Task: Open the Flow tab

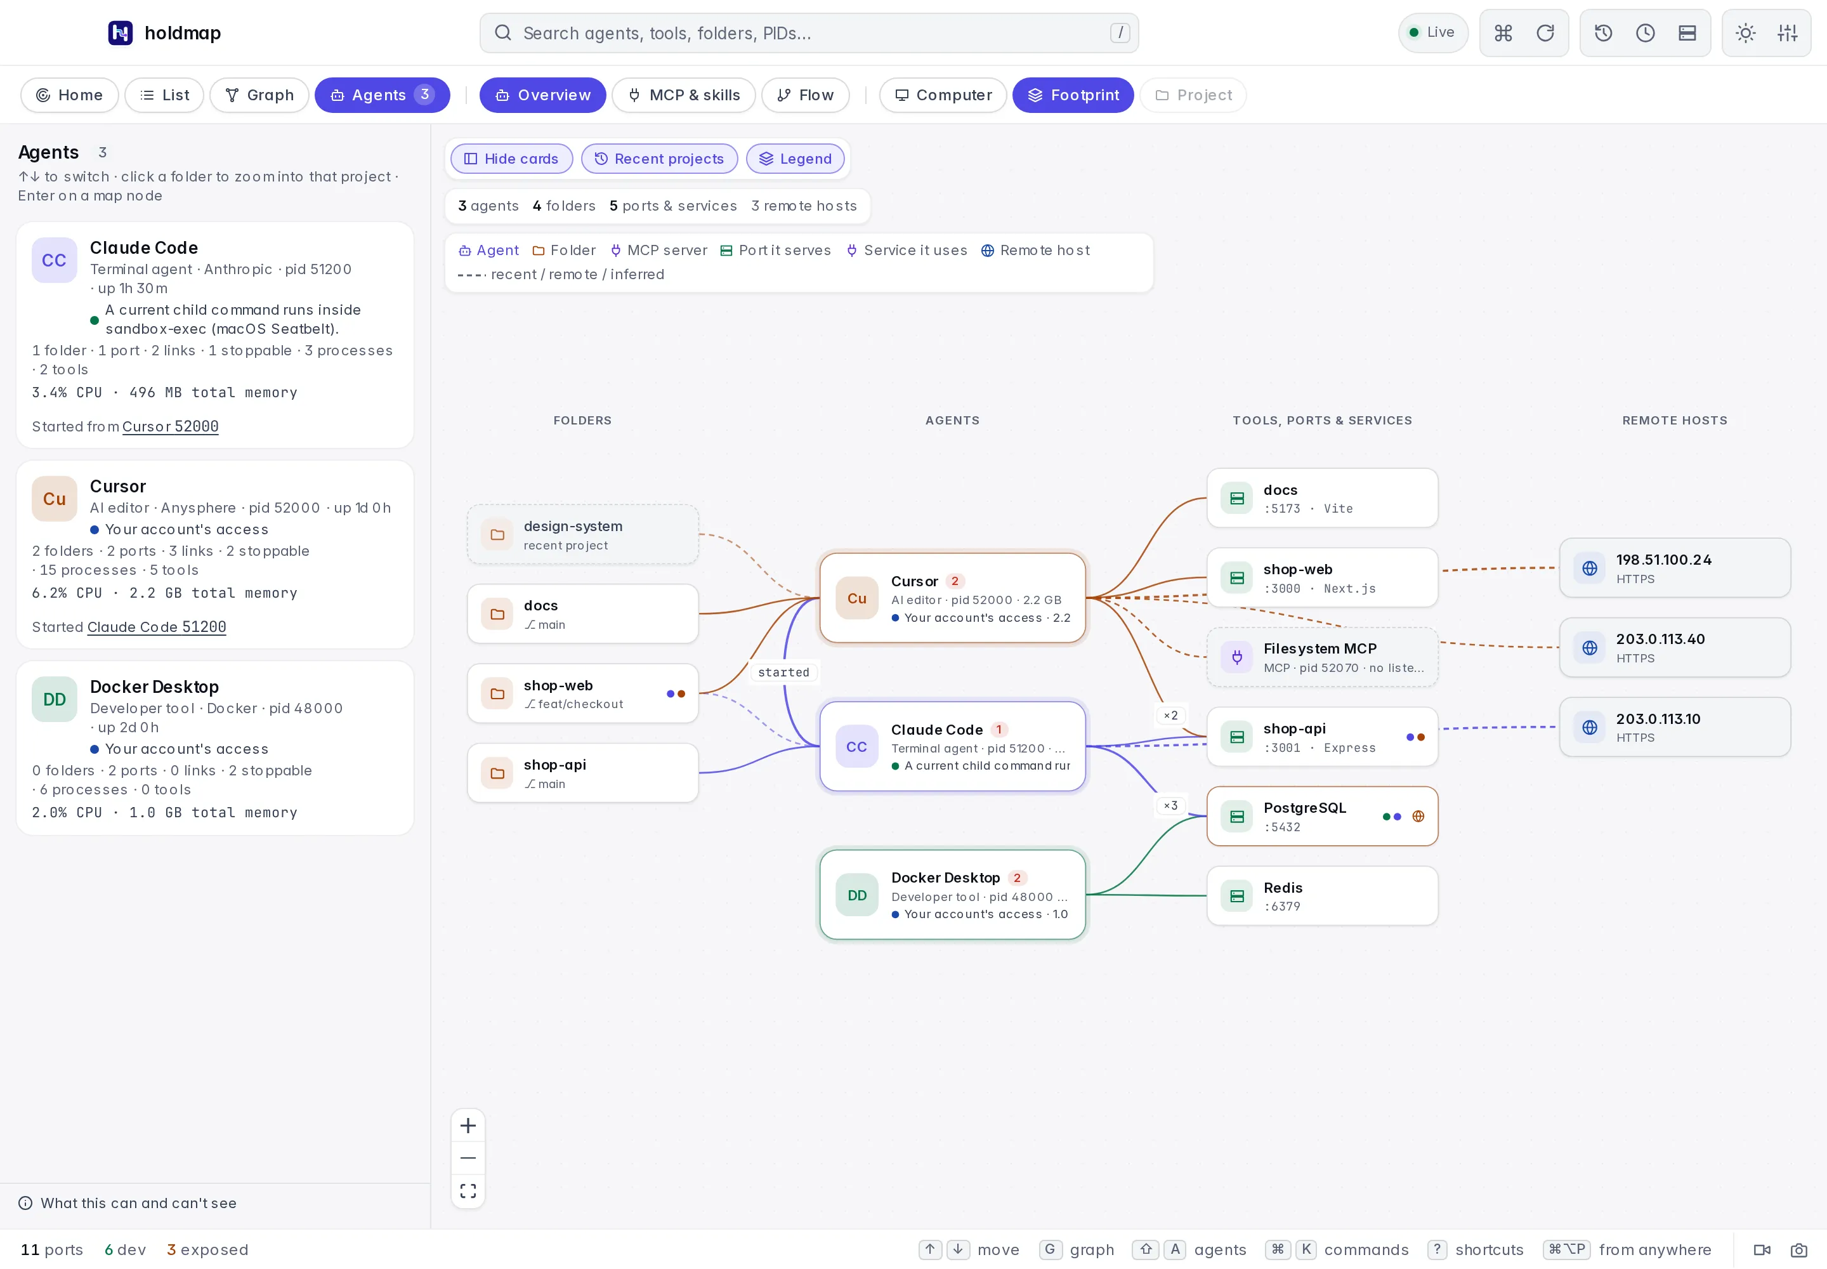Action: [x=806, y=95]
